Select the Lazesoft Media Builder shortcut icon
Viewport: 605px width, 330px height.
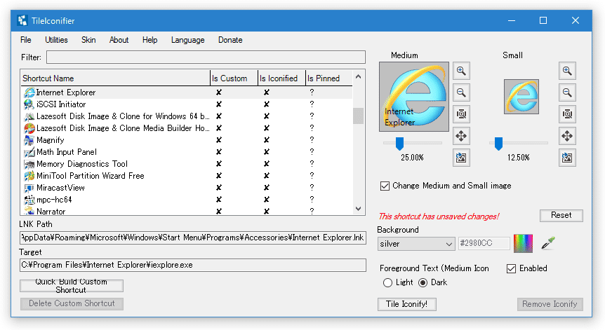click(29, 128)
